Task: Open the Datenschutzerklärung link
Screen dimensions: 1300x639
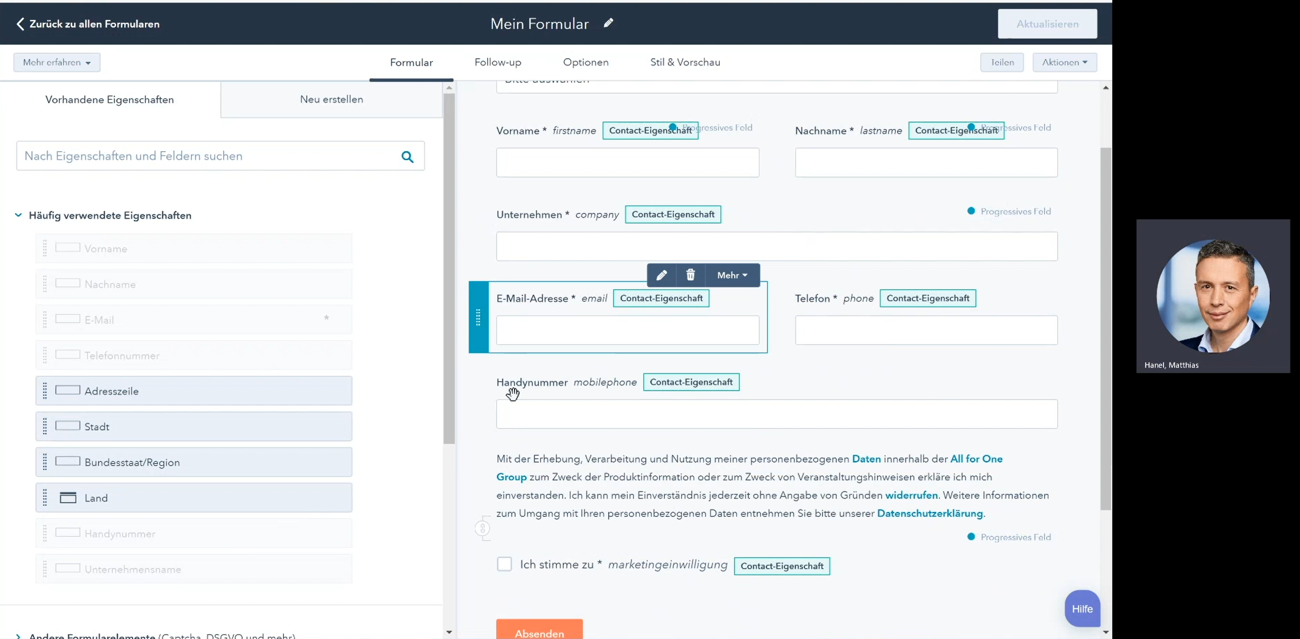Action: 929,513
